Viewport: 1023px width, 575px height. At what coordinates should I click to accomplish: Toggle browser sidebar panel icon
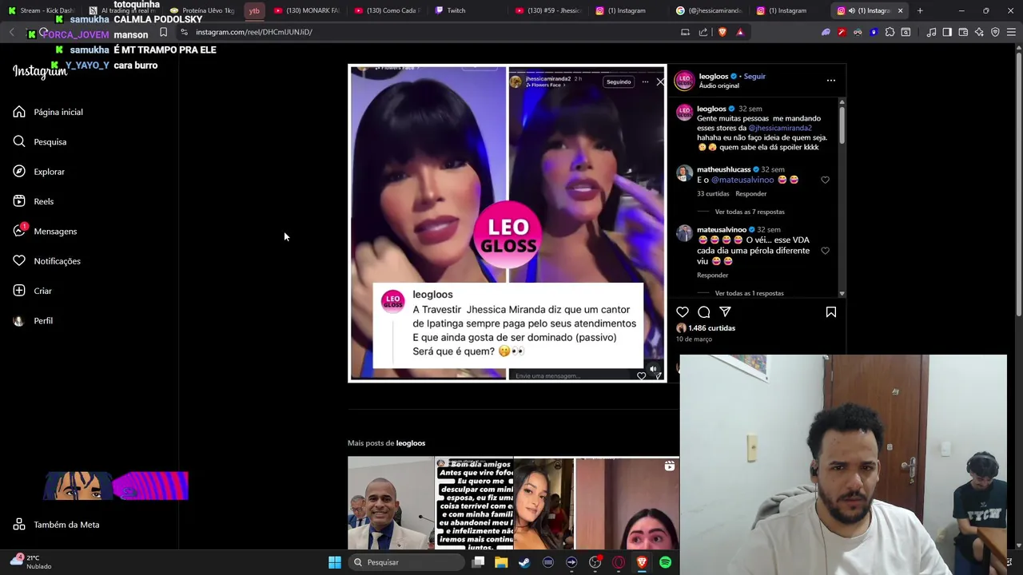(x=947, y=32)
